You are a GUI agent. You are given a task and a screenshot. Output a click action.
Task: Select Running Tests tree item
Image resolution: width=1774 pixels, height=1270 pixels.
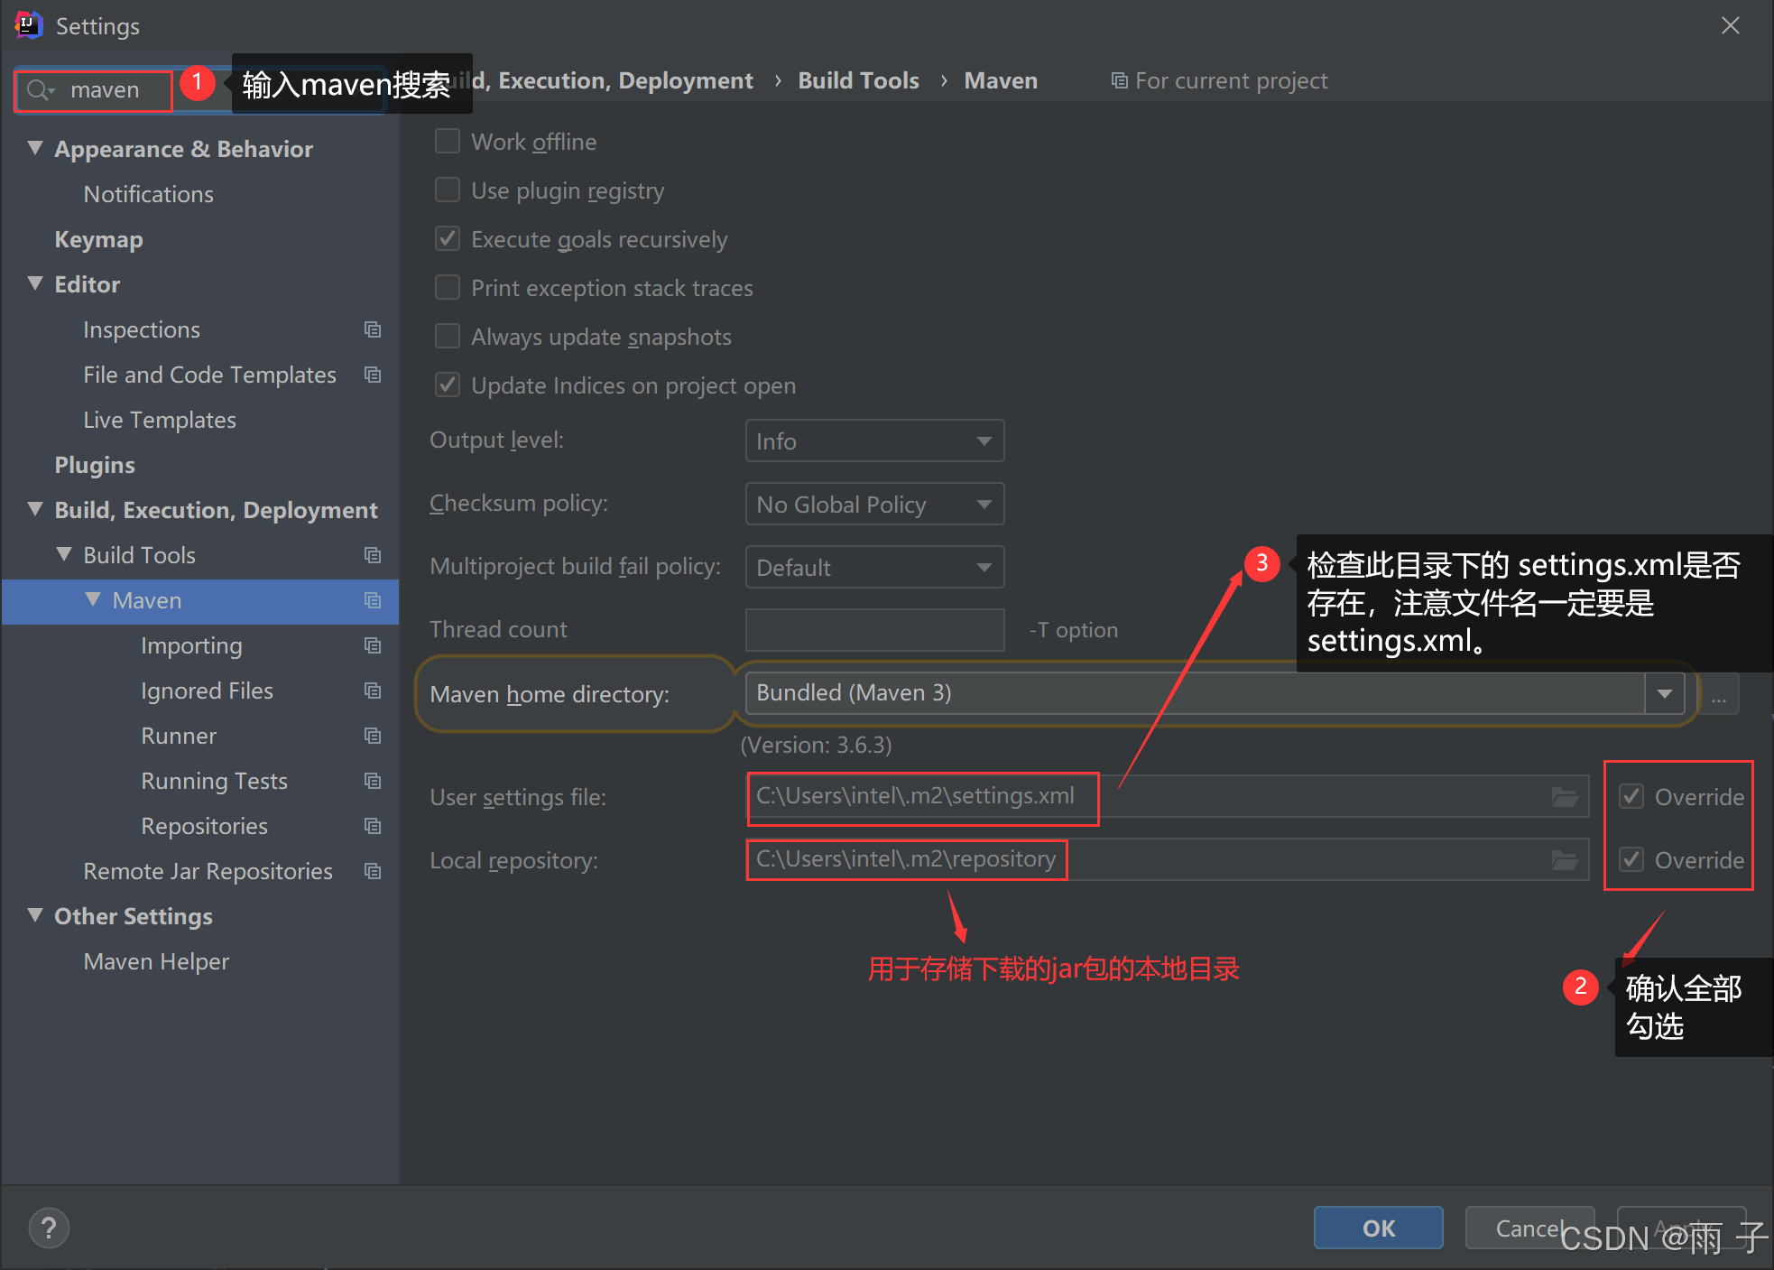pyautogui.click(x=214, y=781)
